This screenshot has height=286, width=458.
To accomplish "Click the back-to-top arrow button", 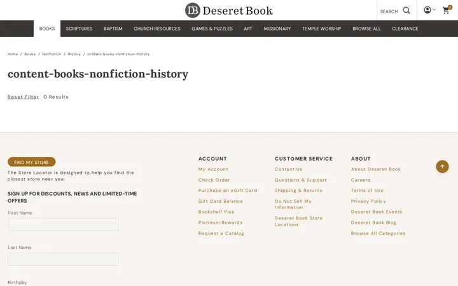I will coord(442,167).
